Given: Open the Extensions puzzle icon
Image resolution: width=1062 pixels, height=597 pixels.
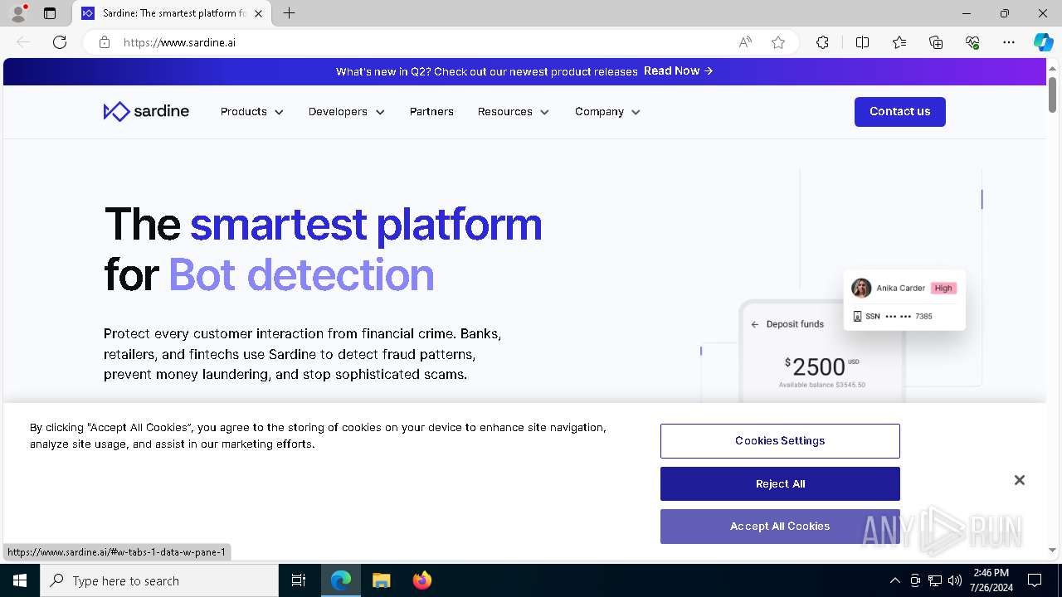Looking at the screenshot, I should (822, 42).
